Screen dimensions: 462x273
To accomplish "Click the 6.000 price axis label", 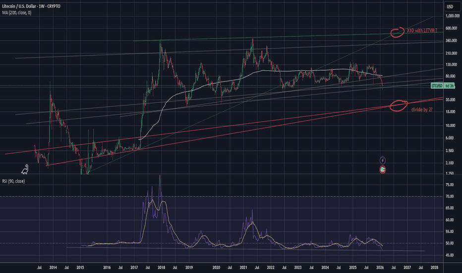I will 450,138.
